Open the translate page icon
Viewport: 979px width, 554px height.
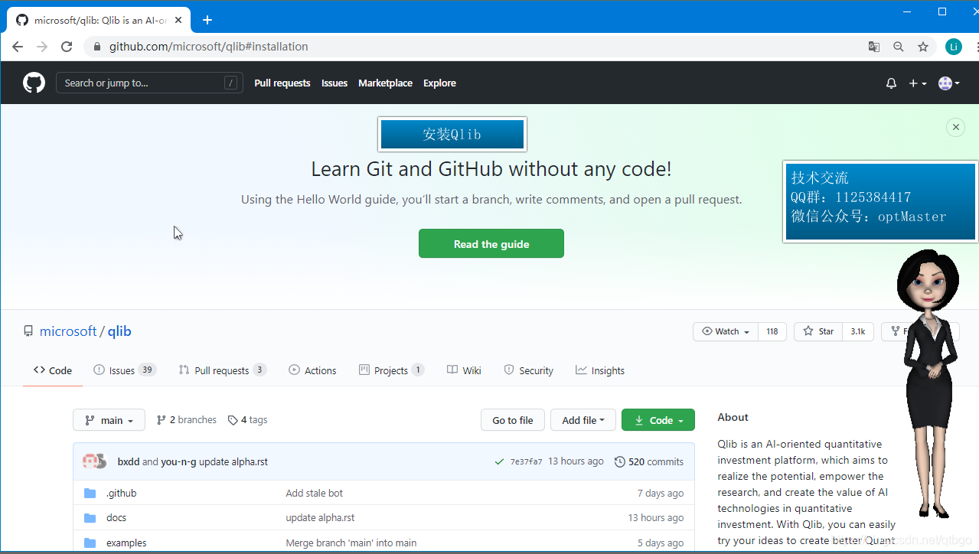[x=874, y=47]
